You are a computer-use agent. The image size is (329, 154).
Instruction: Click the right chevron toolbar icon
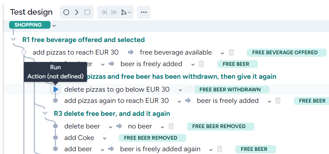(77, 12)
